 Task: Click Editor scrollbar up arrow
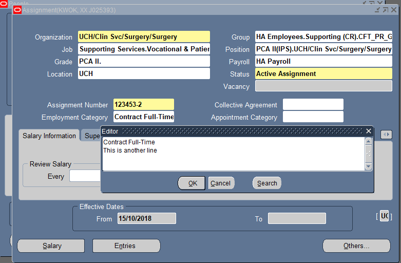click(368, 141)
